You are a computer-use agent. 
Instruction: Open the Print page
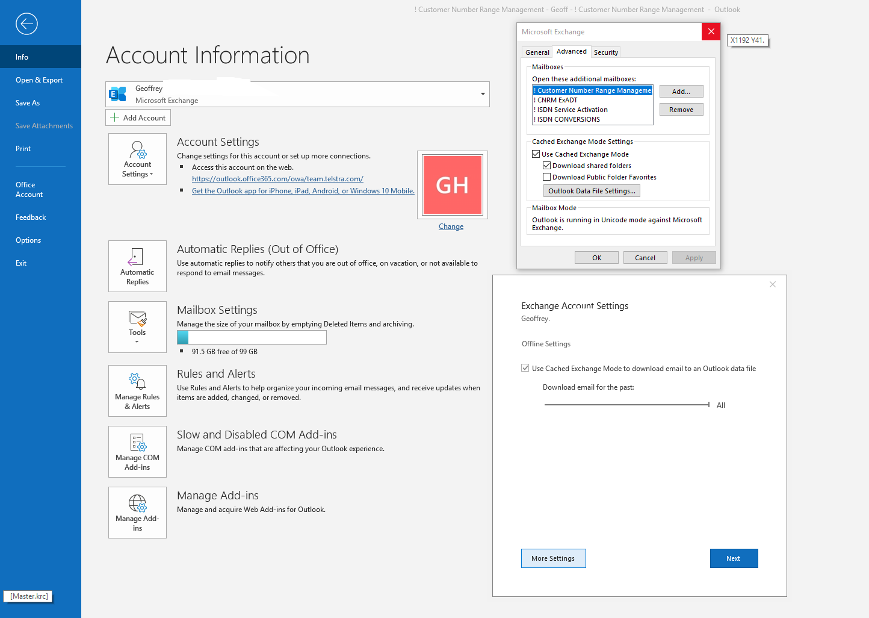click(40, 148)
